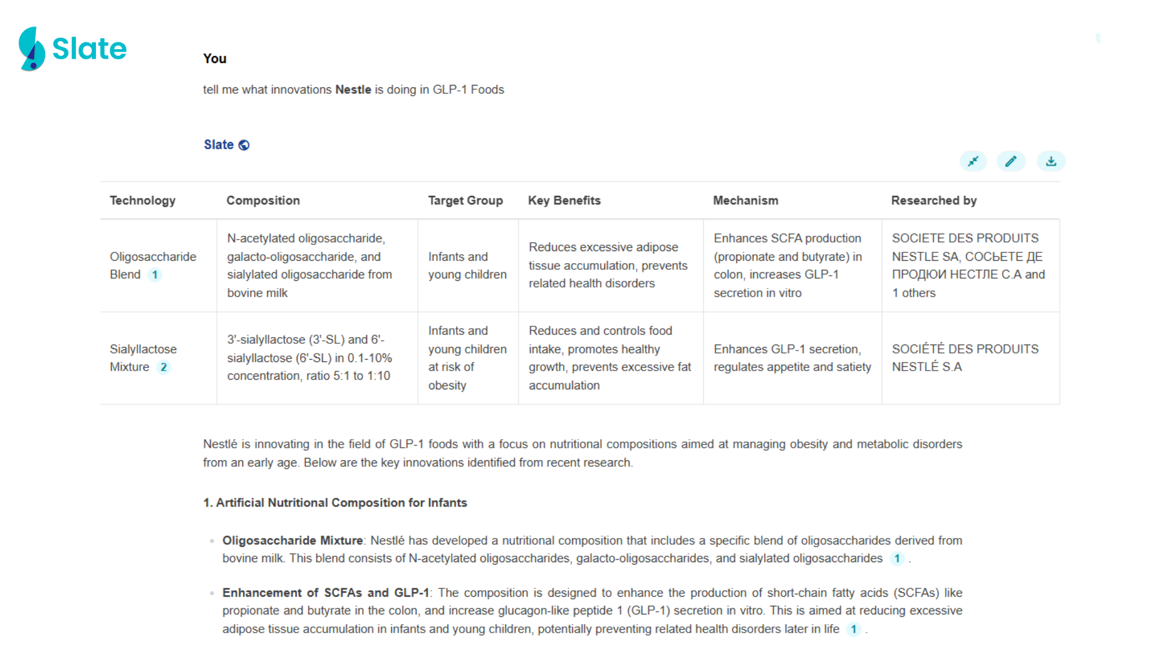Viewport: 1166px width, 655px height.
Task: Click the blue Slate responder name
Action: (x=219, y=145)
